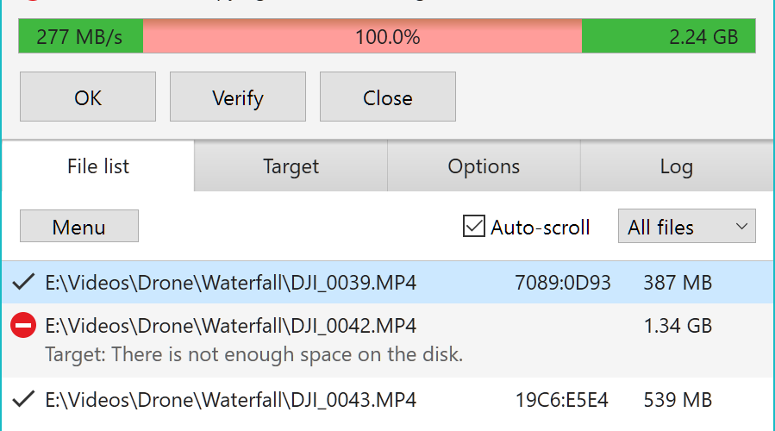Click the Verify button
The image size is (775, 431).
point(238,97)
